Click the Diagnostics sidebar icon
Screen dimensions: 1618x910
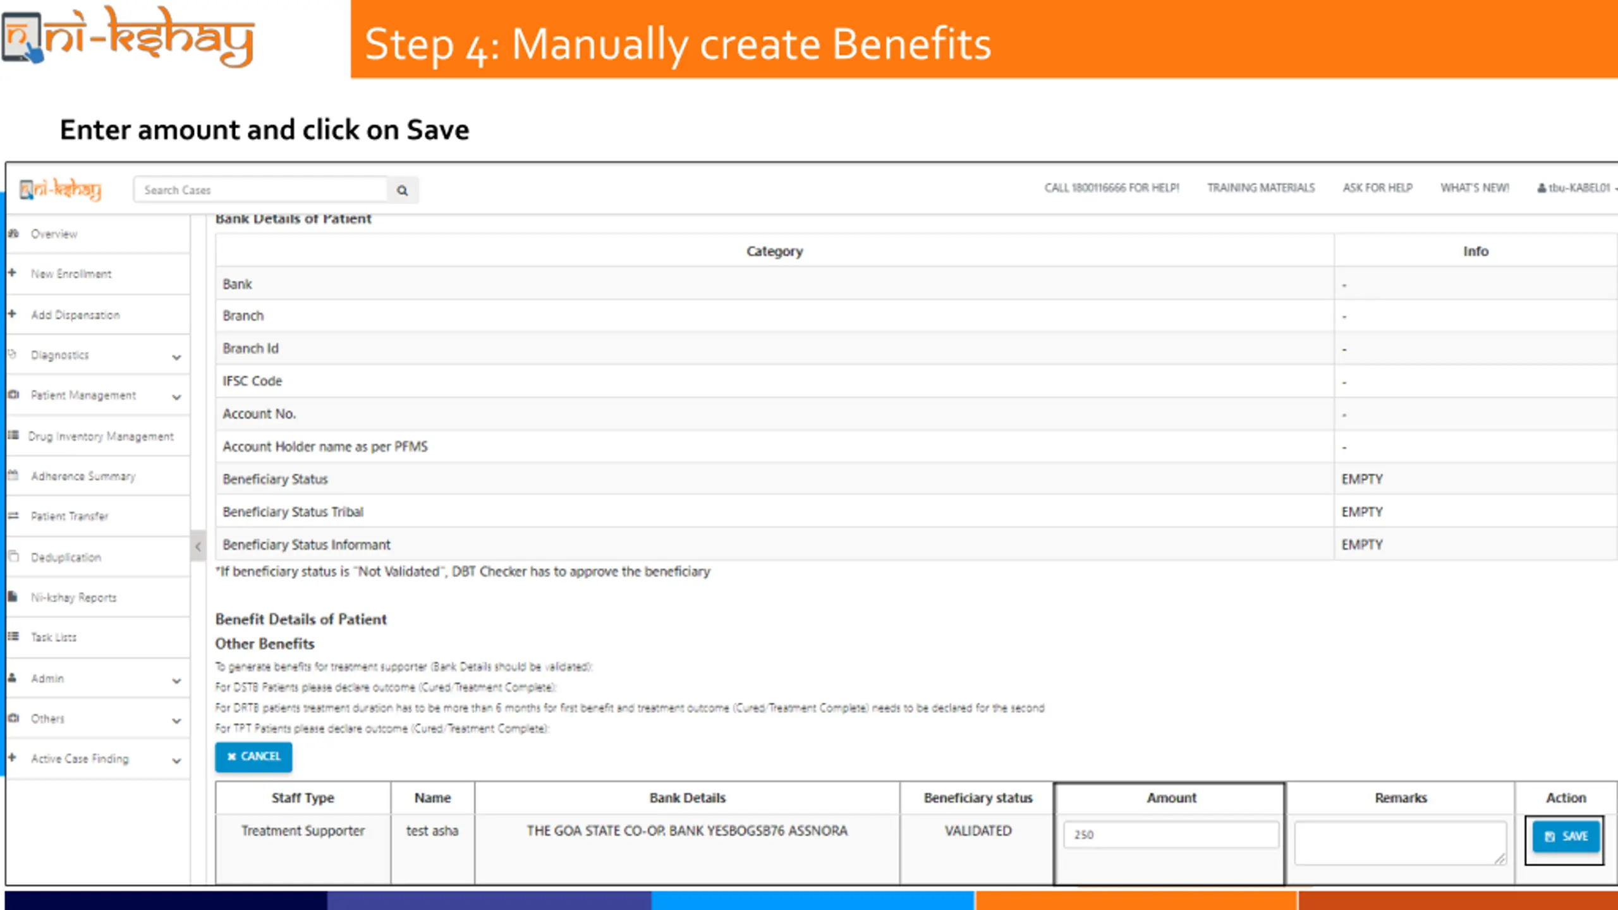(12, 354)
